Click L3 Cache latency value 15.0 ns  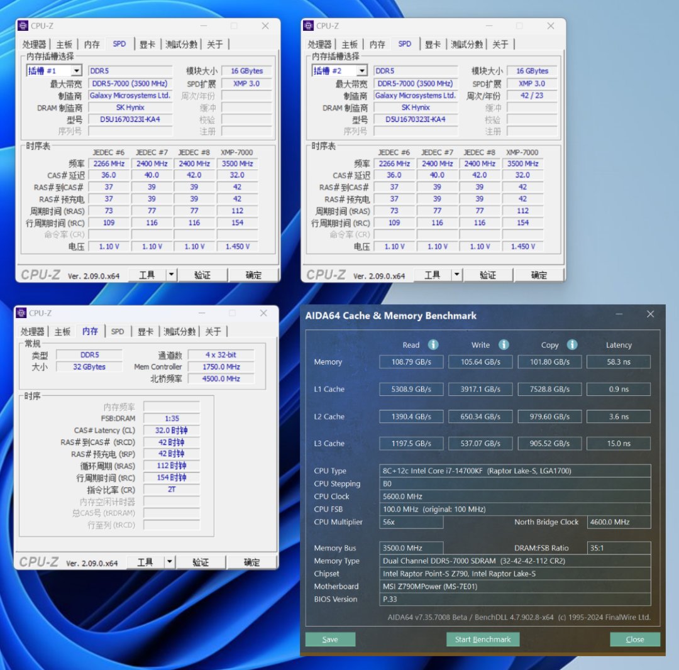tap(619, 443)
